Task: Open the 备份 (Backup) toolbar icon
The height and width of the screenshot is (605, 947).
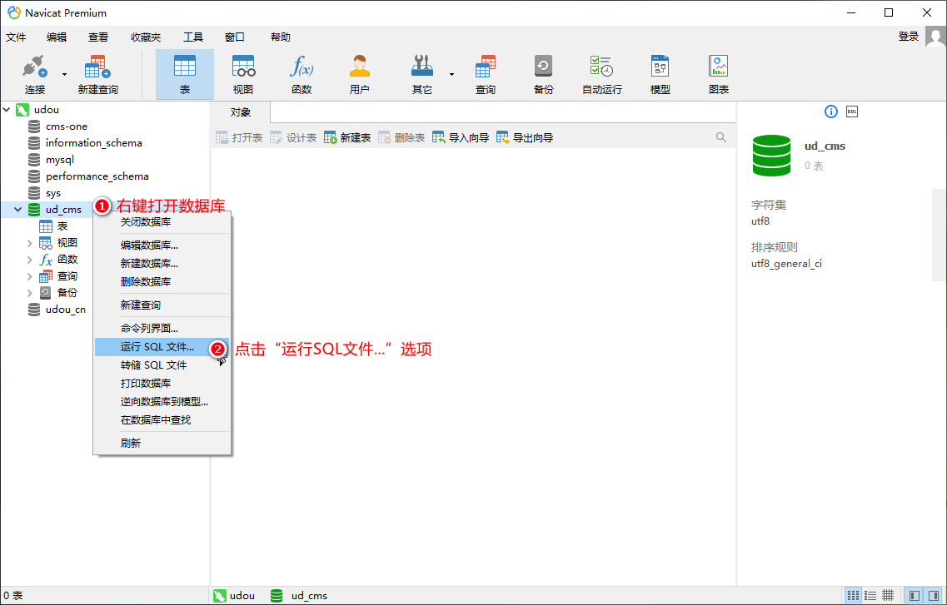Action: click(x=543, y=74)
